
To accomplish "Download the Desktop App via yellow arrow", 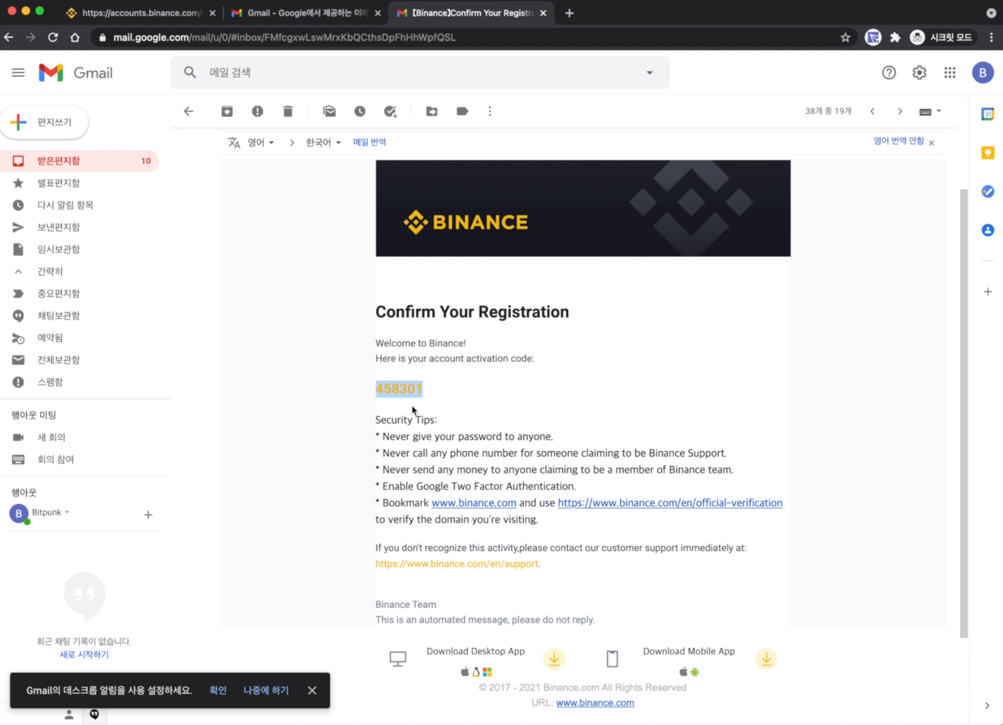I will tap(554, 659).
